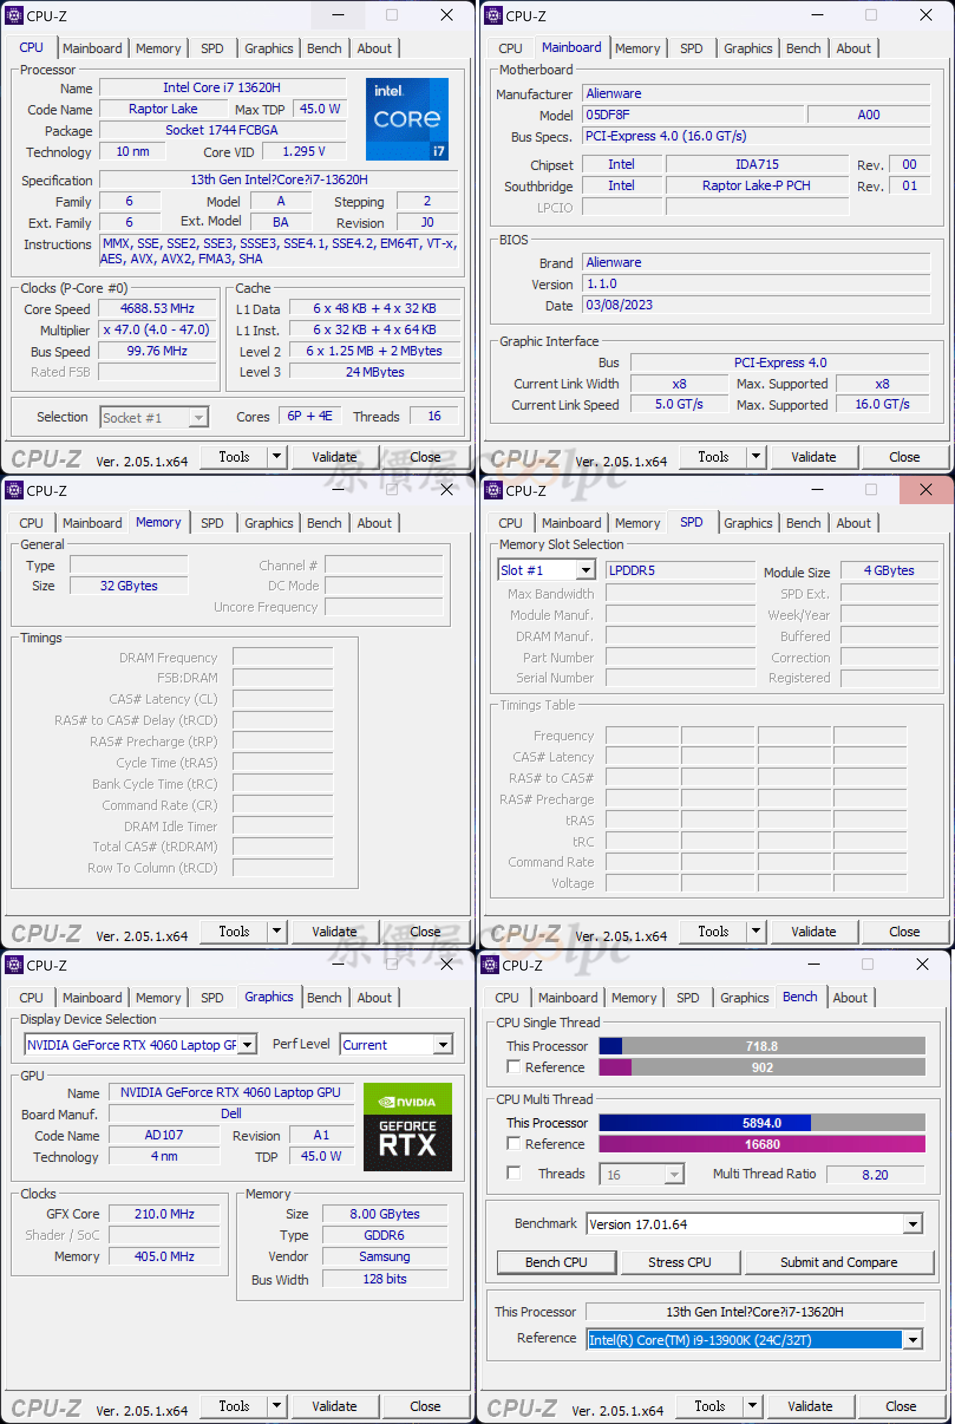Maximize the Bench-tab CPU-Z window
The height and width of the screenshot is (1424, 955).
[867, 964]
